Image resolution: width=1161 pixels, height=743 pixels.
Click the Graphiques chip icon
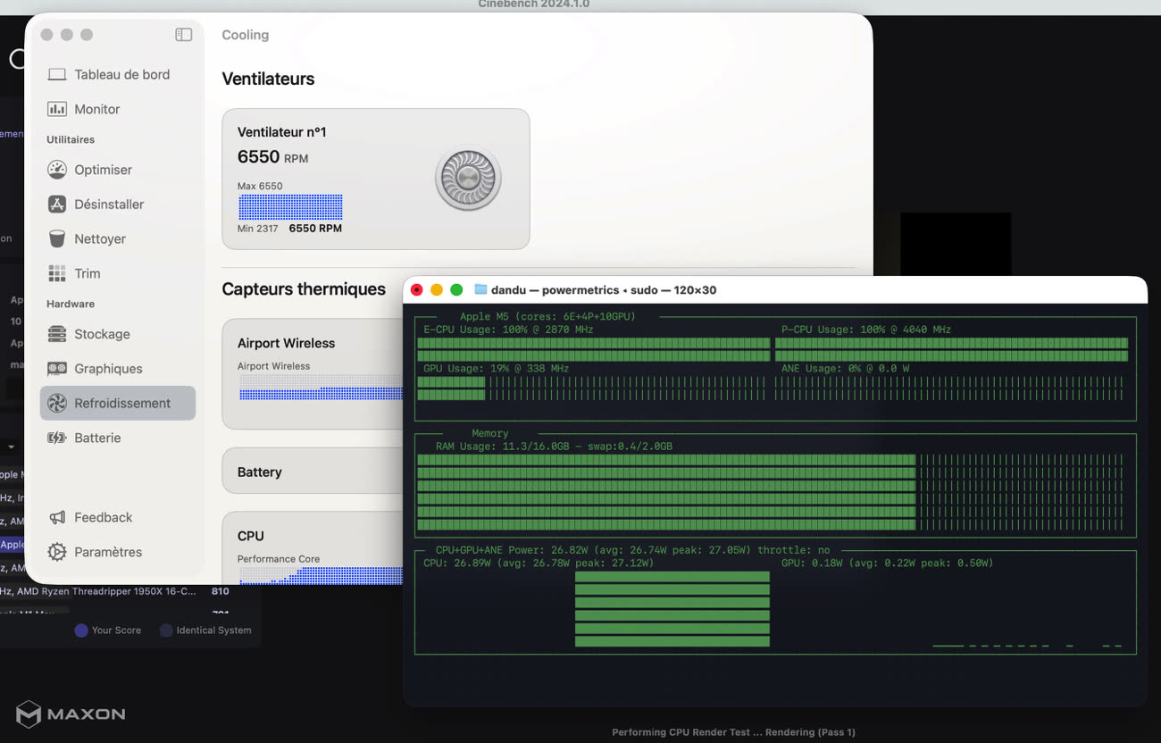(55, 368)
